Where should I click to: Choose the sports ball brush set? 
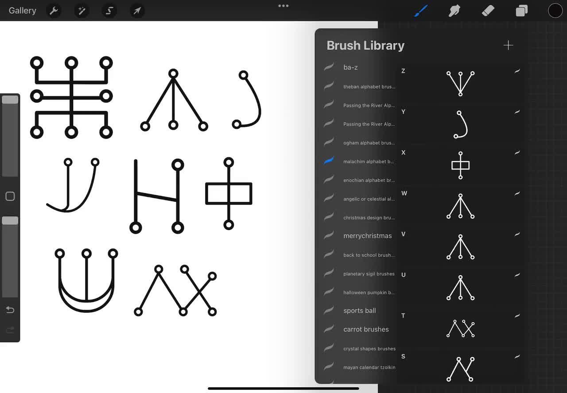[x=359, y=310]
